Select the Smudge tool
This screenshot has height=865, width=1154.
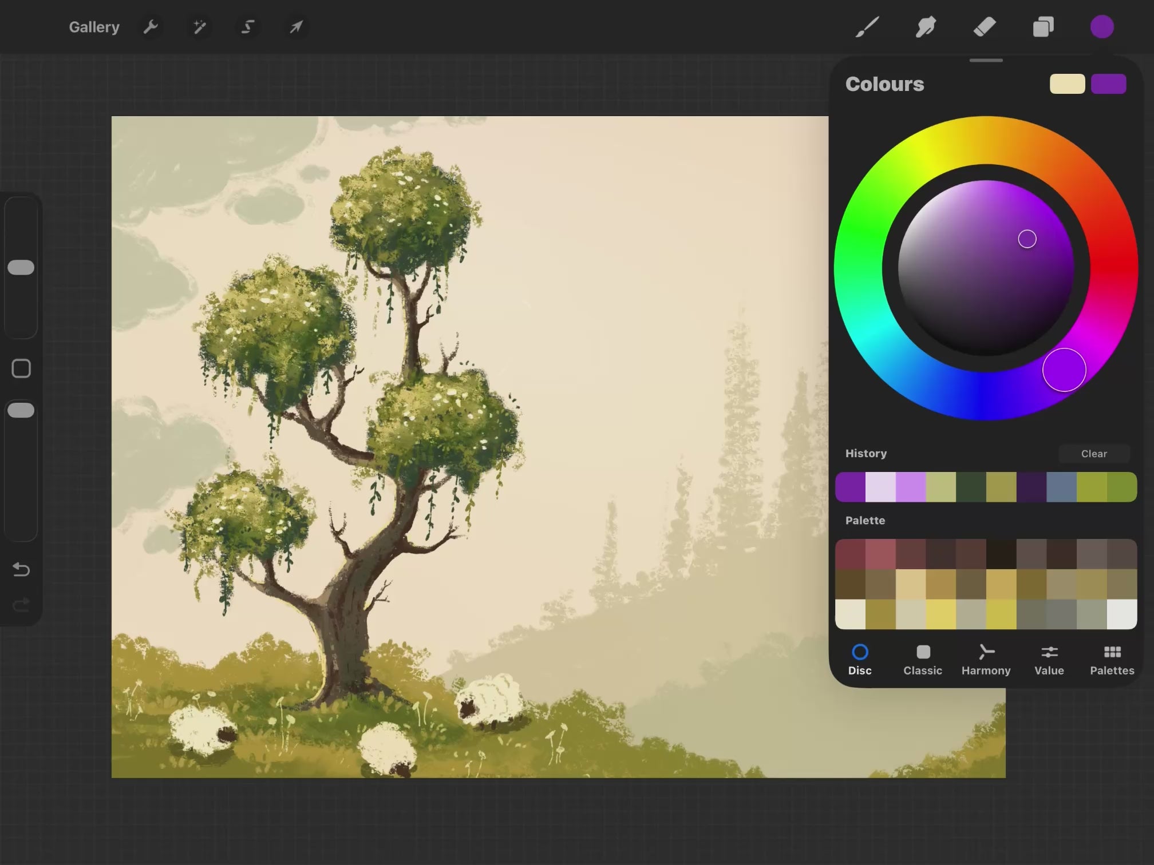926,27
